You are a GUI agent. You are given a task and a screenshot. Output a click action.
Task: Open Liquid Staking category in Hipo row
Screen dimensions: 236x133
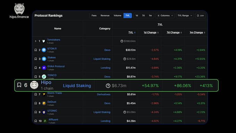(x=77, y=86)
